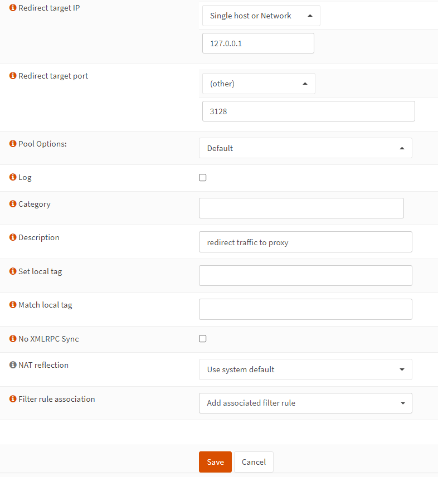Focus the Description text field
The image size is (438, 477).
[x=305, y=242]
